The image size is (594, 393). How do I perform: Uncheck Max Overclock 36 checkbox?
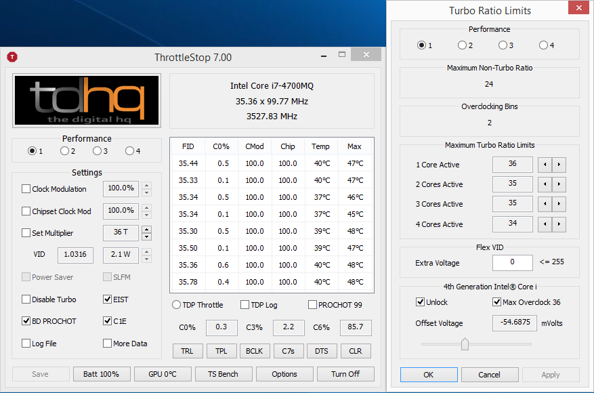[x=496, y=302]
